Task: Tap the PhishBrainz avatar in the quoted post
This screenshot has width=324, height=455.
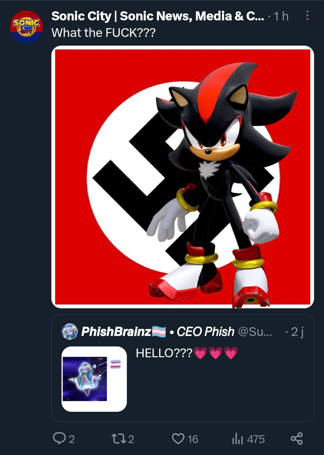Action: [70, 332]
